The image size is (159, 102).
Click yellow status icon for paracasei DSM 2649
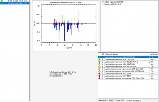tap(100, 69)
